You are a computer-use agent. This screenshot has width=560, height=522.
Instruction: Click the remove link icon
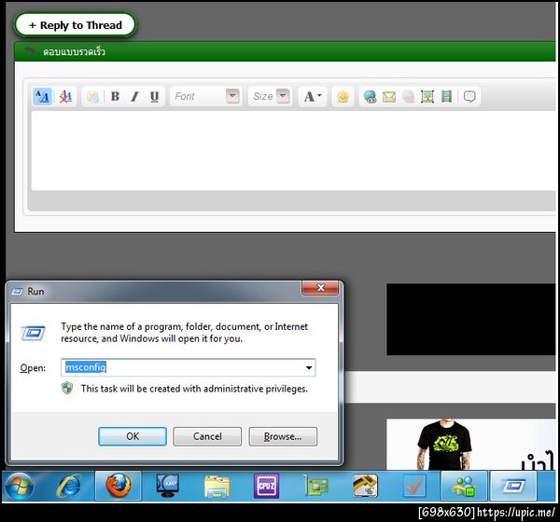pos(408,97)
